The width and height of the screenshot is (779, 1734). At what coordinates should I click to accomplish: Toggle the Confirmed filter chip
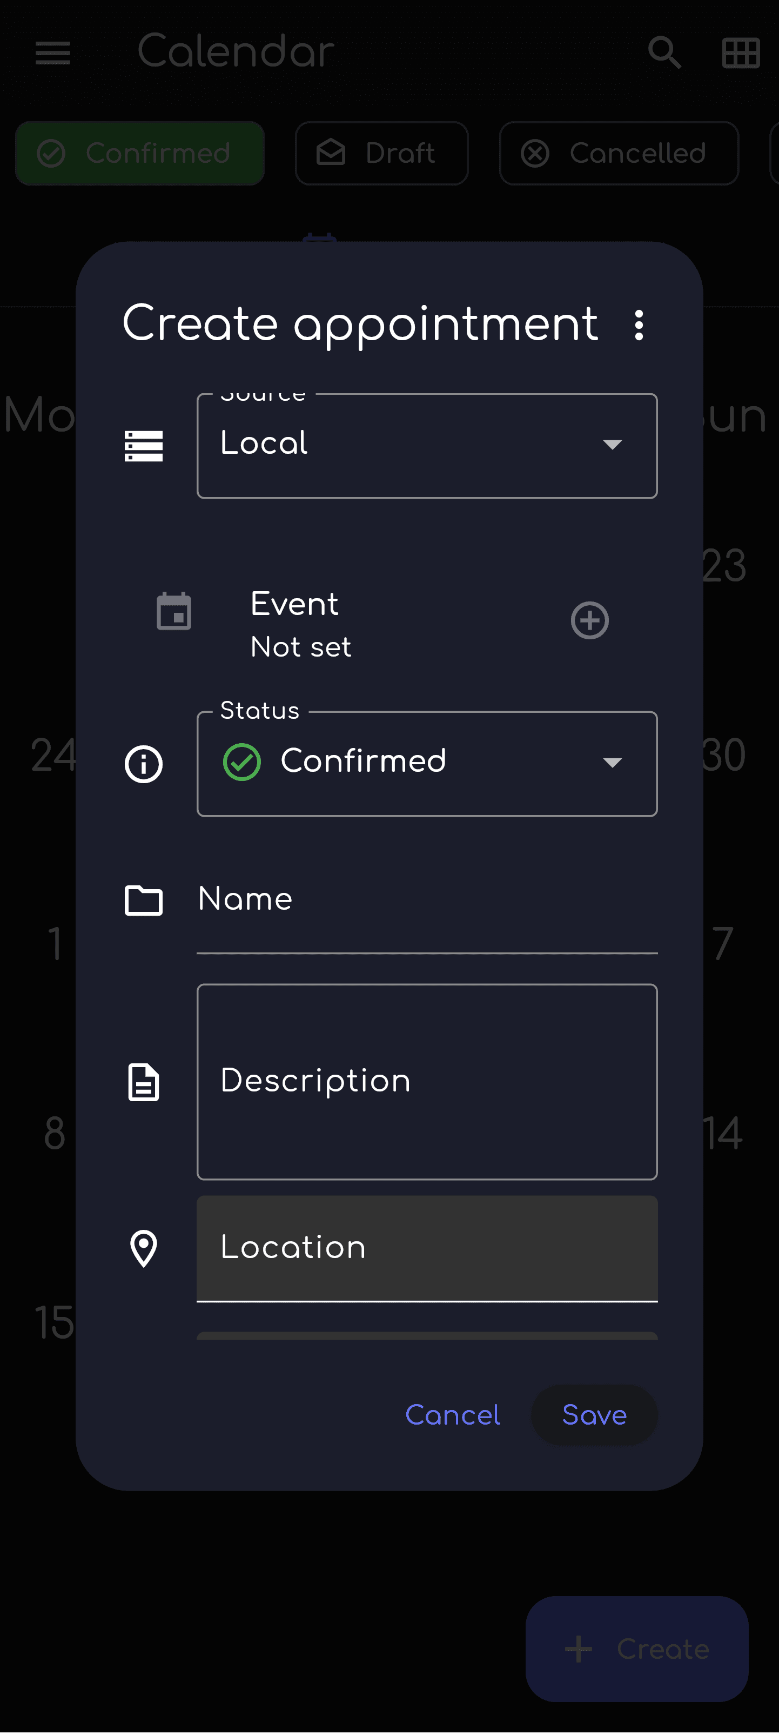140,154
